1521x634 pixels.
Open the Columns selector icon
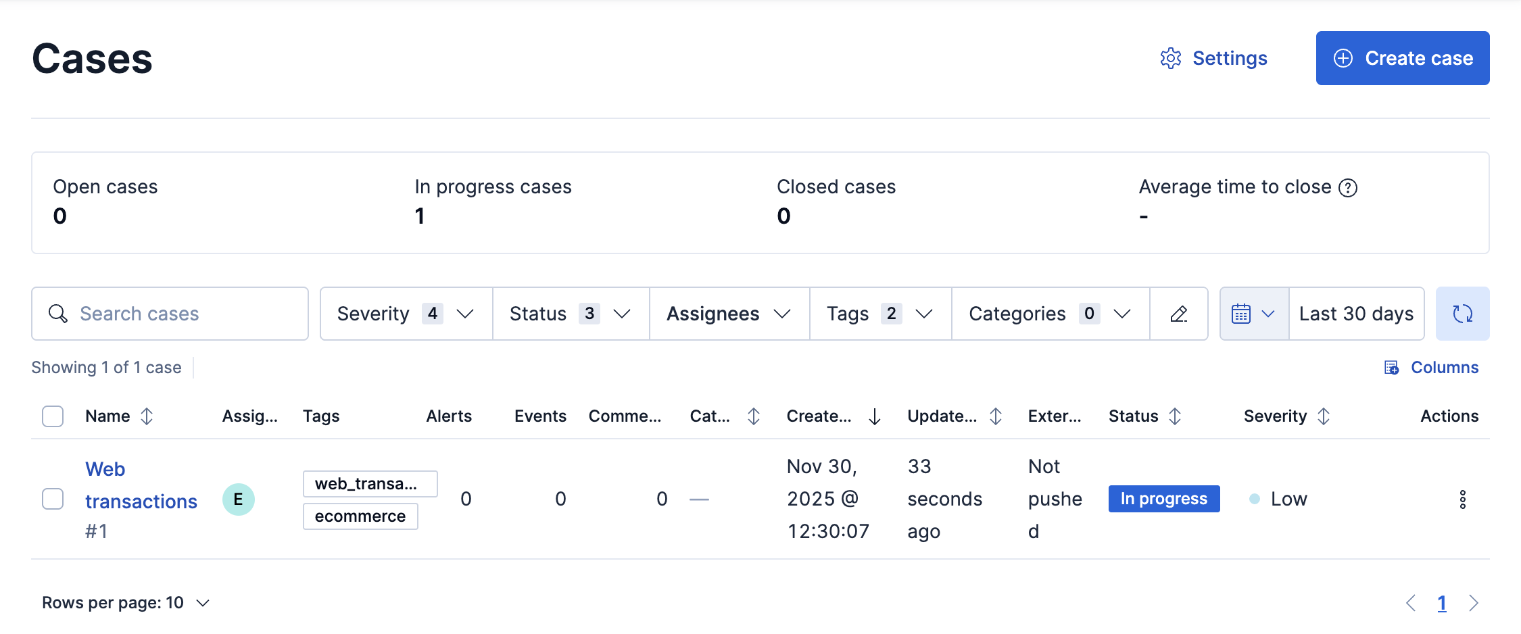pos(1391,367)
